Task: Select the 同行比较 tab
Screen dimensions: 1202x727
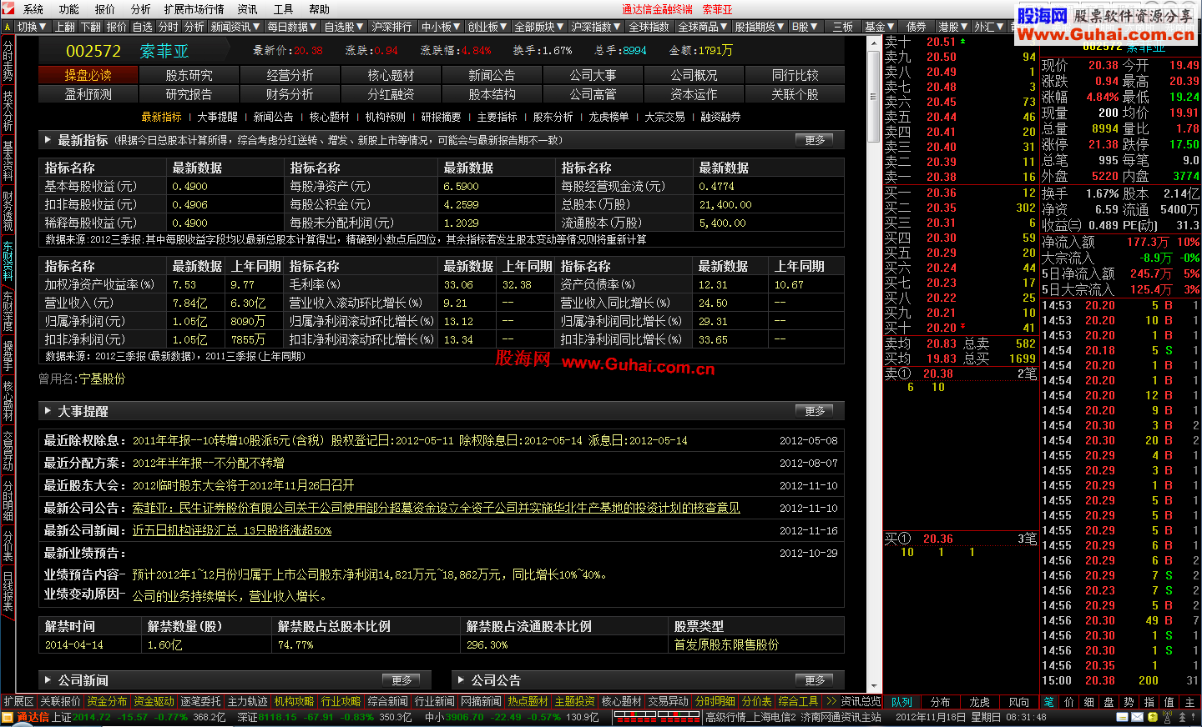Action: pos(795,75)
